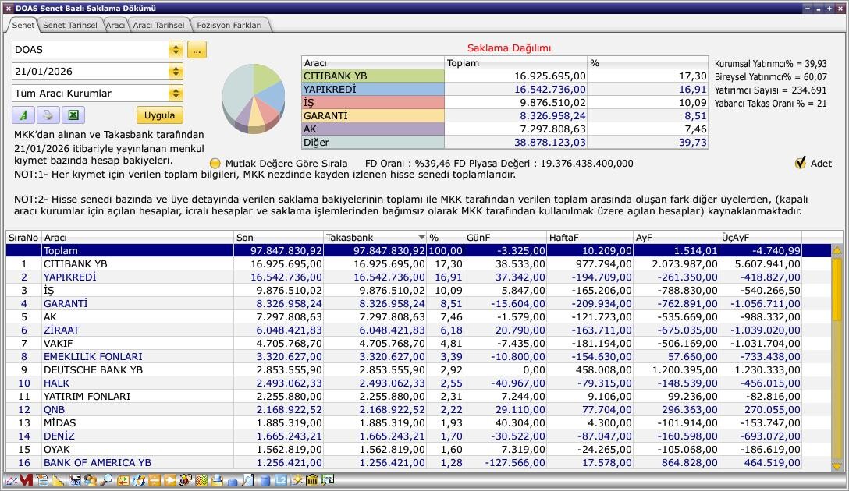Open the magnifying glass search tool

coord(105,480)
